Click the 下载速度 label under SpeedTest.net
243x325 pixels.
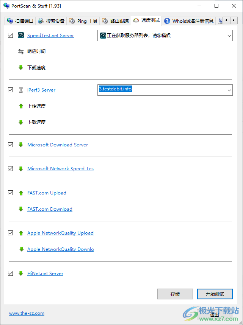tap(36, 68)
